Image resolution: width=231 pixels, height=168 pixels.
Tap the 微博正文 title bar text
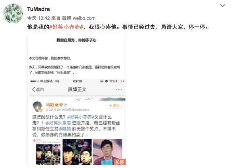(77, 89)
